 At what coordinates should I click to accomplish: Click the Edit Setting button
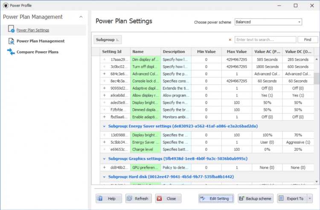[216, 198]
